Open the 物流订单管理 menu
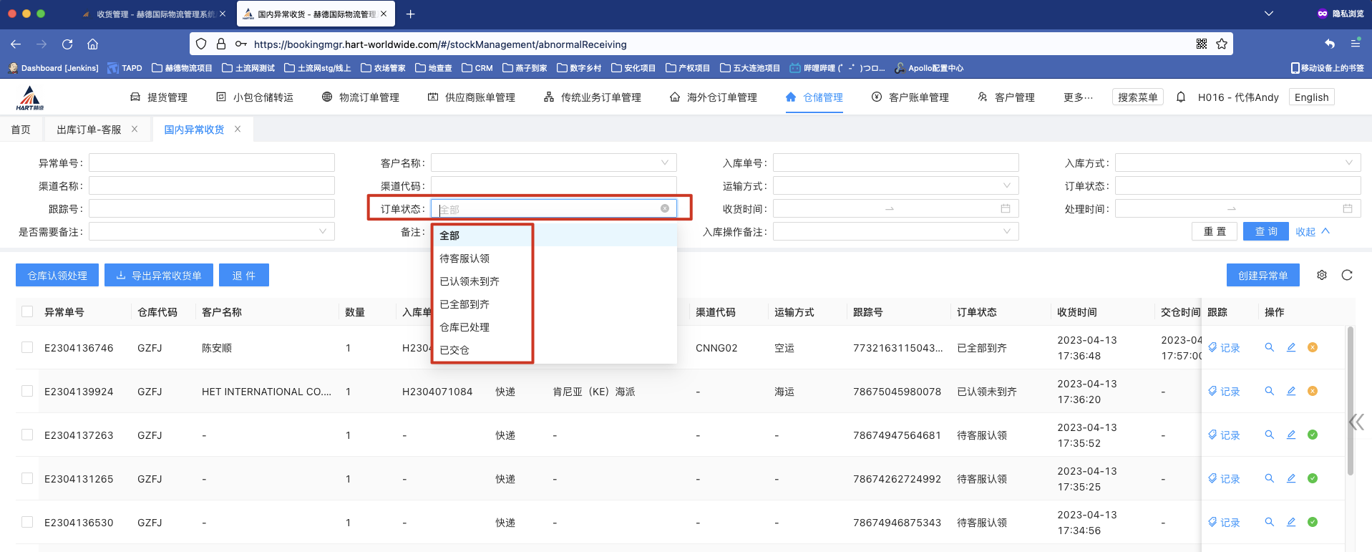This screenshot has height=552, width=1372. pyautogui.click(x=361, y=97)
